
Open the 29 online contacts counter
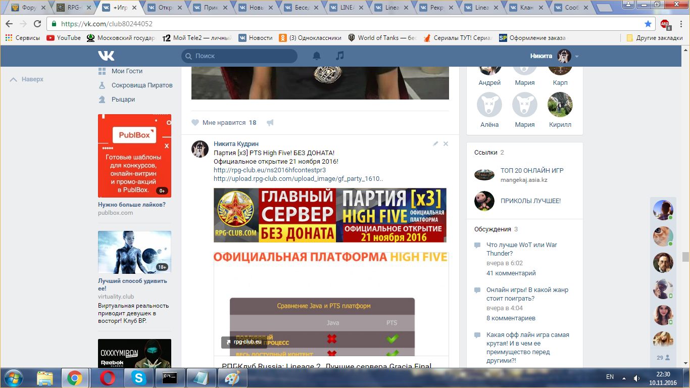coord(663,358)
